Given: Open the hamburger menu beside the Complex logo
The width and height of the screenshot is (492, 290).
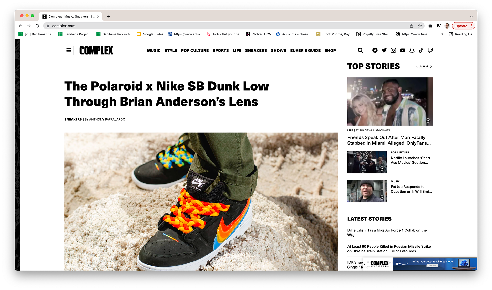Looking at the screenshot, I should click(69, 50).
